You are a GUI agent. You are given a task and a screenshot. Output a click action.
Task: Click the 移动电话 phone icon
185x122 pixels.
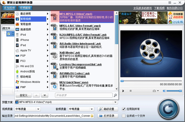17,77
